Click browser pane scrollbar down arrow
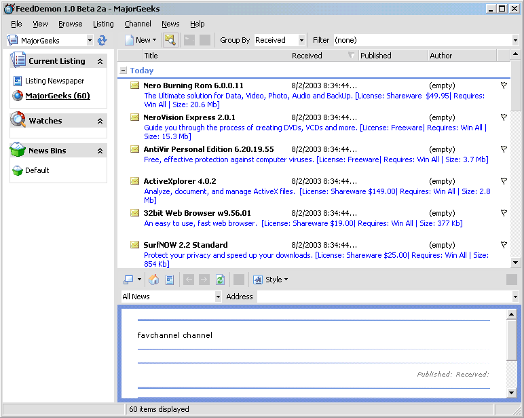Image resolution: width=524 pixels, height=418 pixels. 511,393
